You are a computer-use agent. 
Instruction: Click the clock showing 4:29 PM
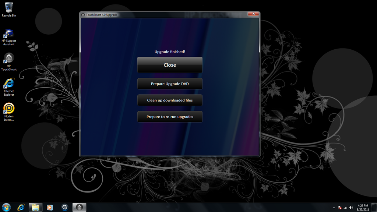coord(363,208)
